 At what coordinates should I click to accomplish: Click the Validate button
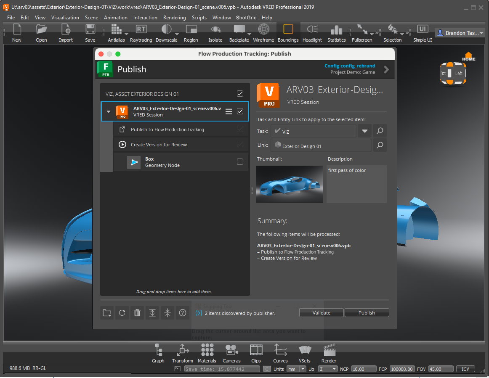tap(321, 312)
